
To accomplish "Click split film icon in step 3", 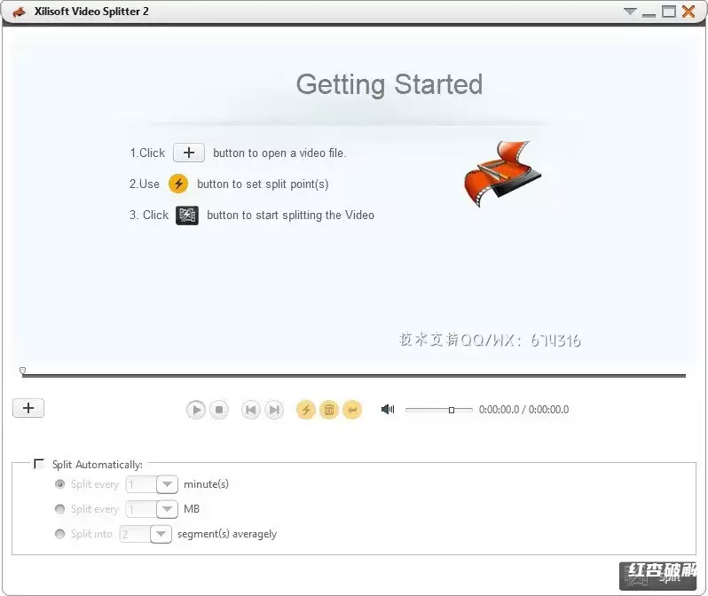I will [187, 216].
